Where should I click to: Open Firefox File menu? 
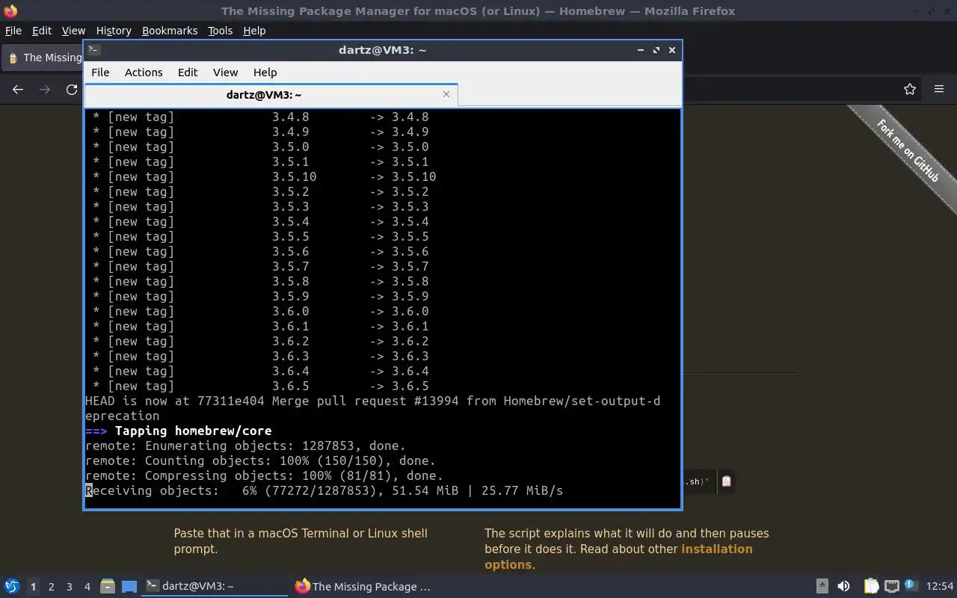[x=13, y=31]
